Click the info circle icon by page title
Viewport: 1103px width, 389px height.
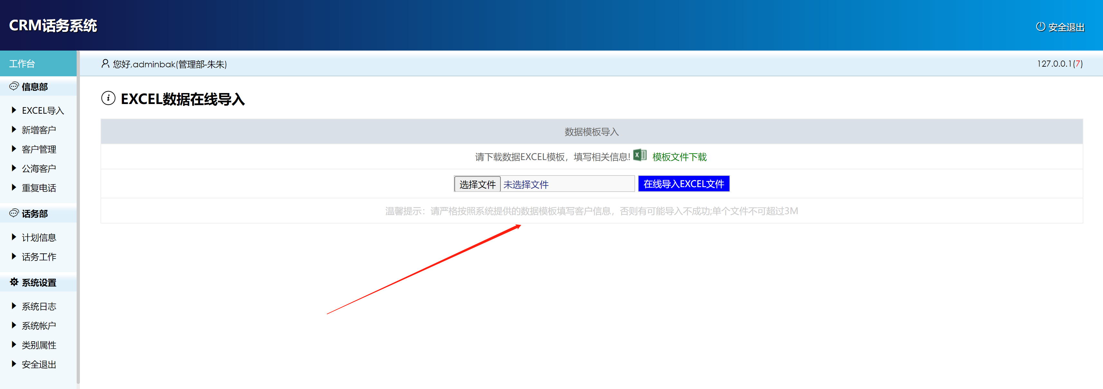coord(108,99)
